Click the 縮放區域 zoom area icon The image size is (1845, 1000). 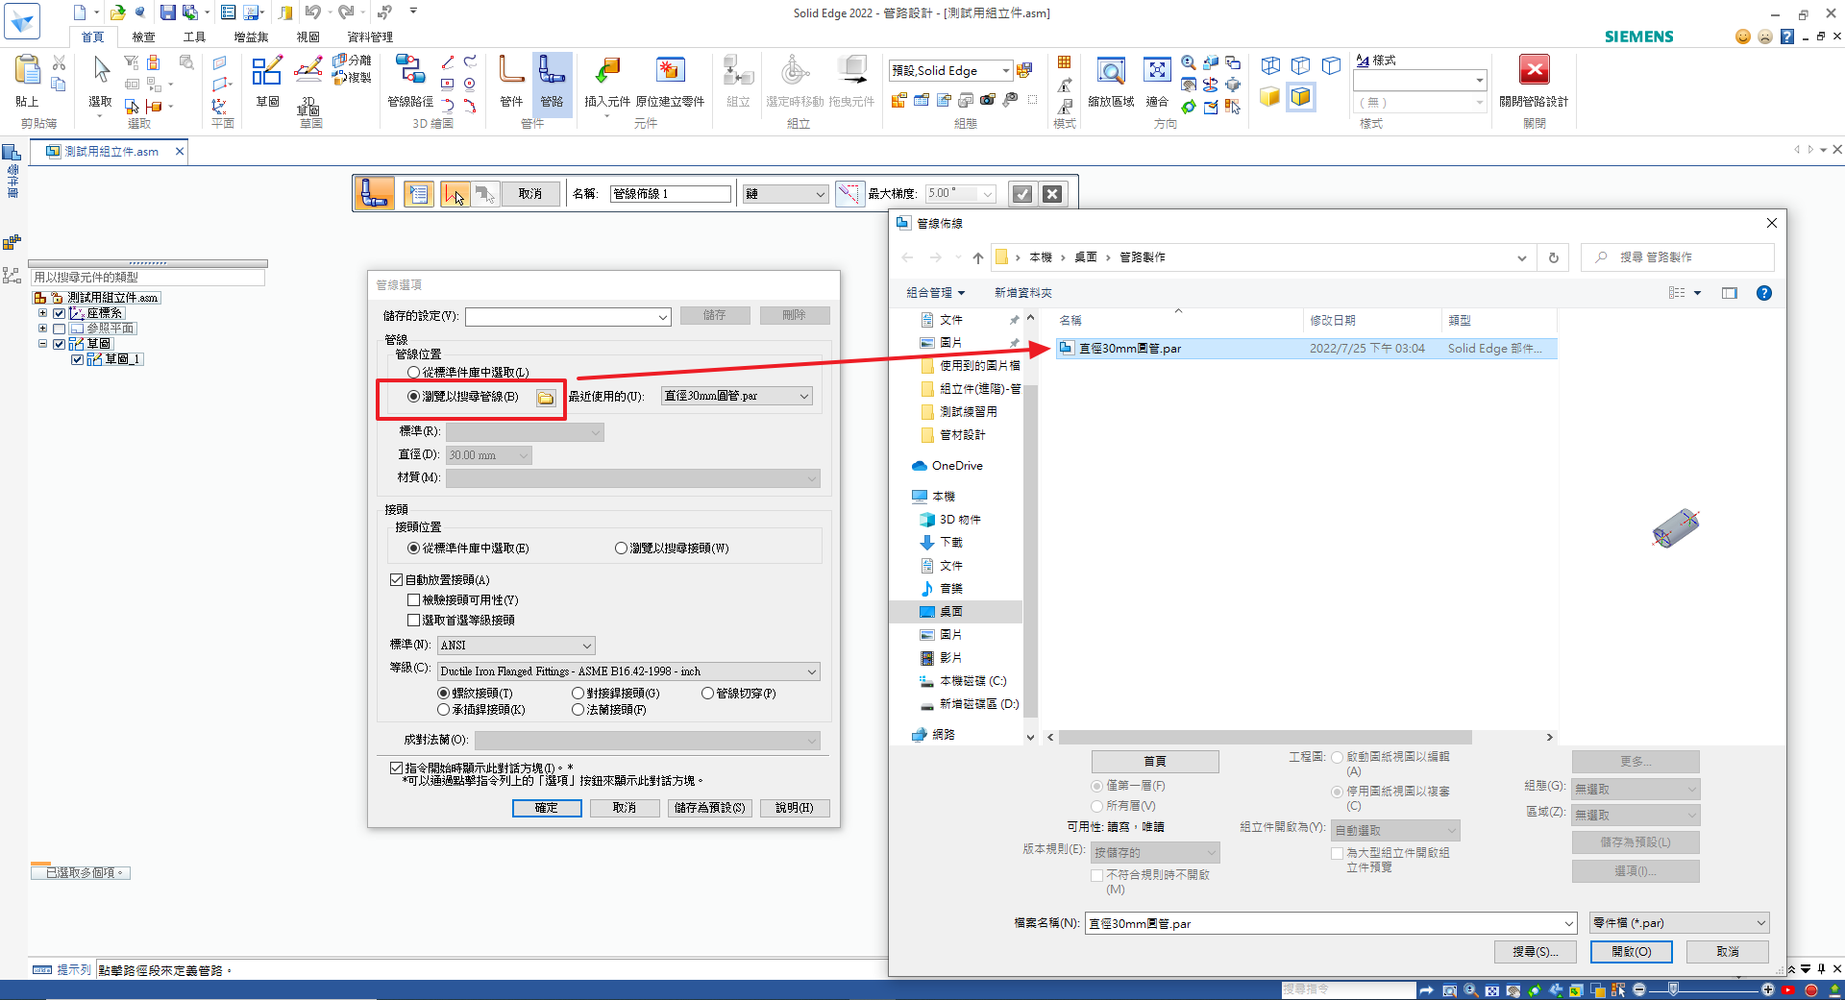pyautogui.click(x=1111, y=72)
